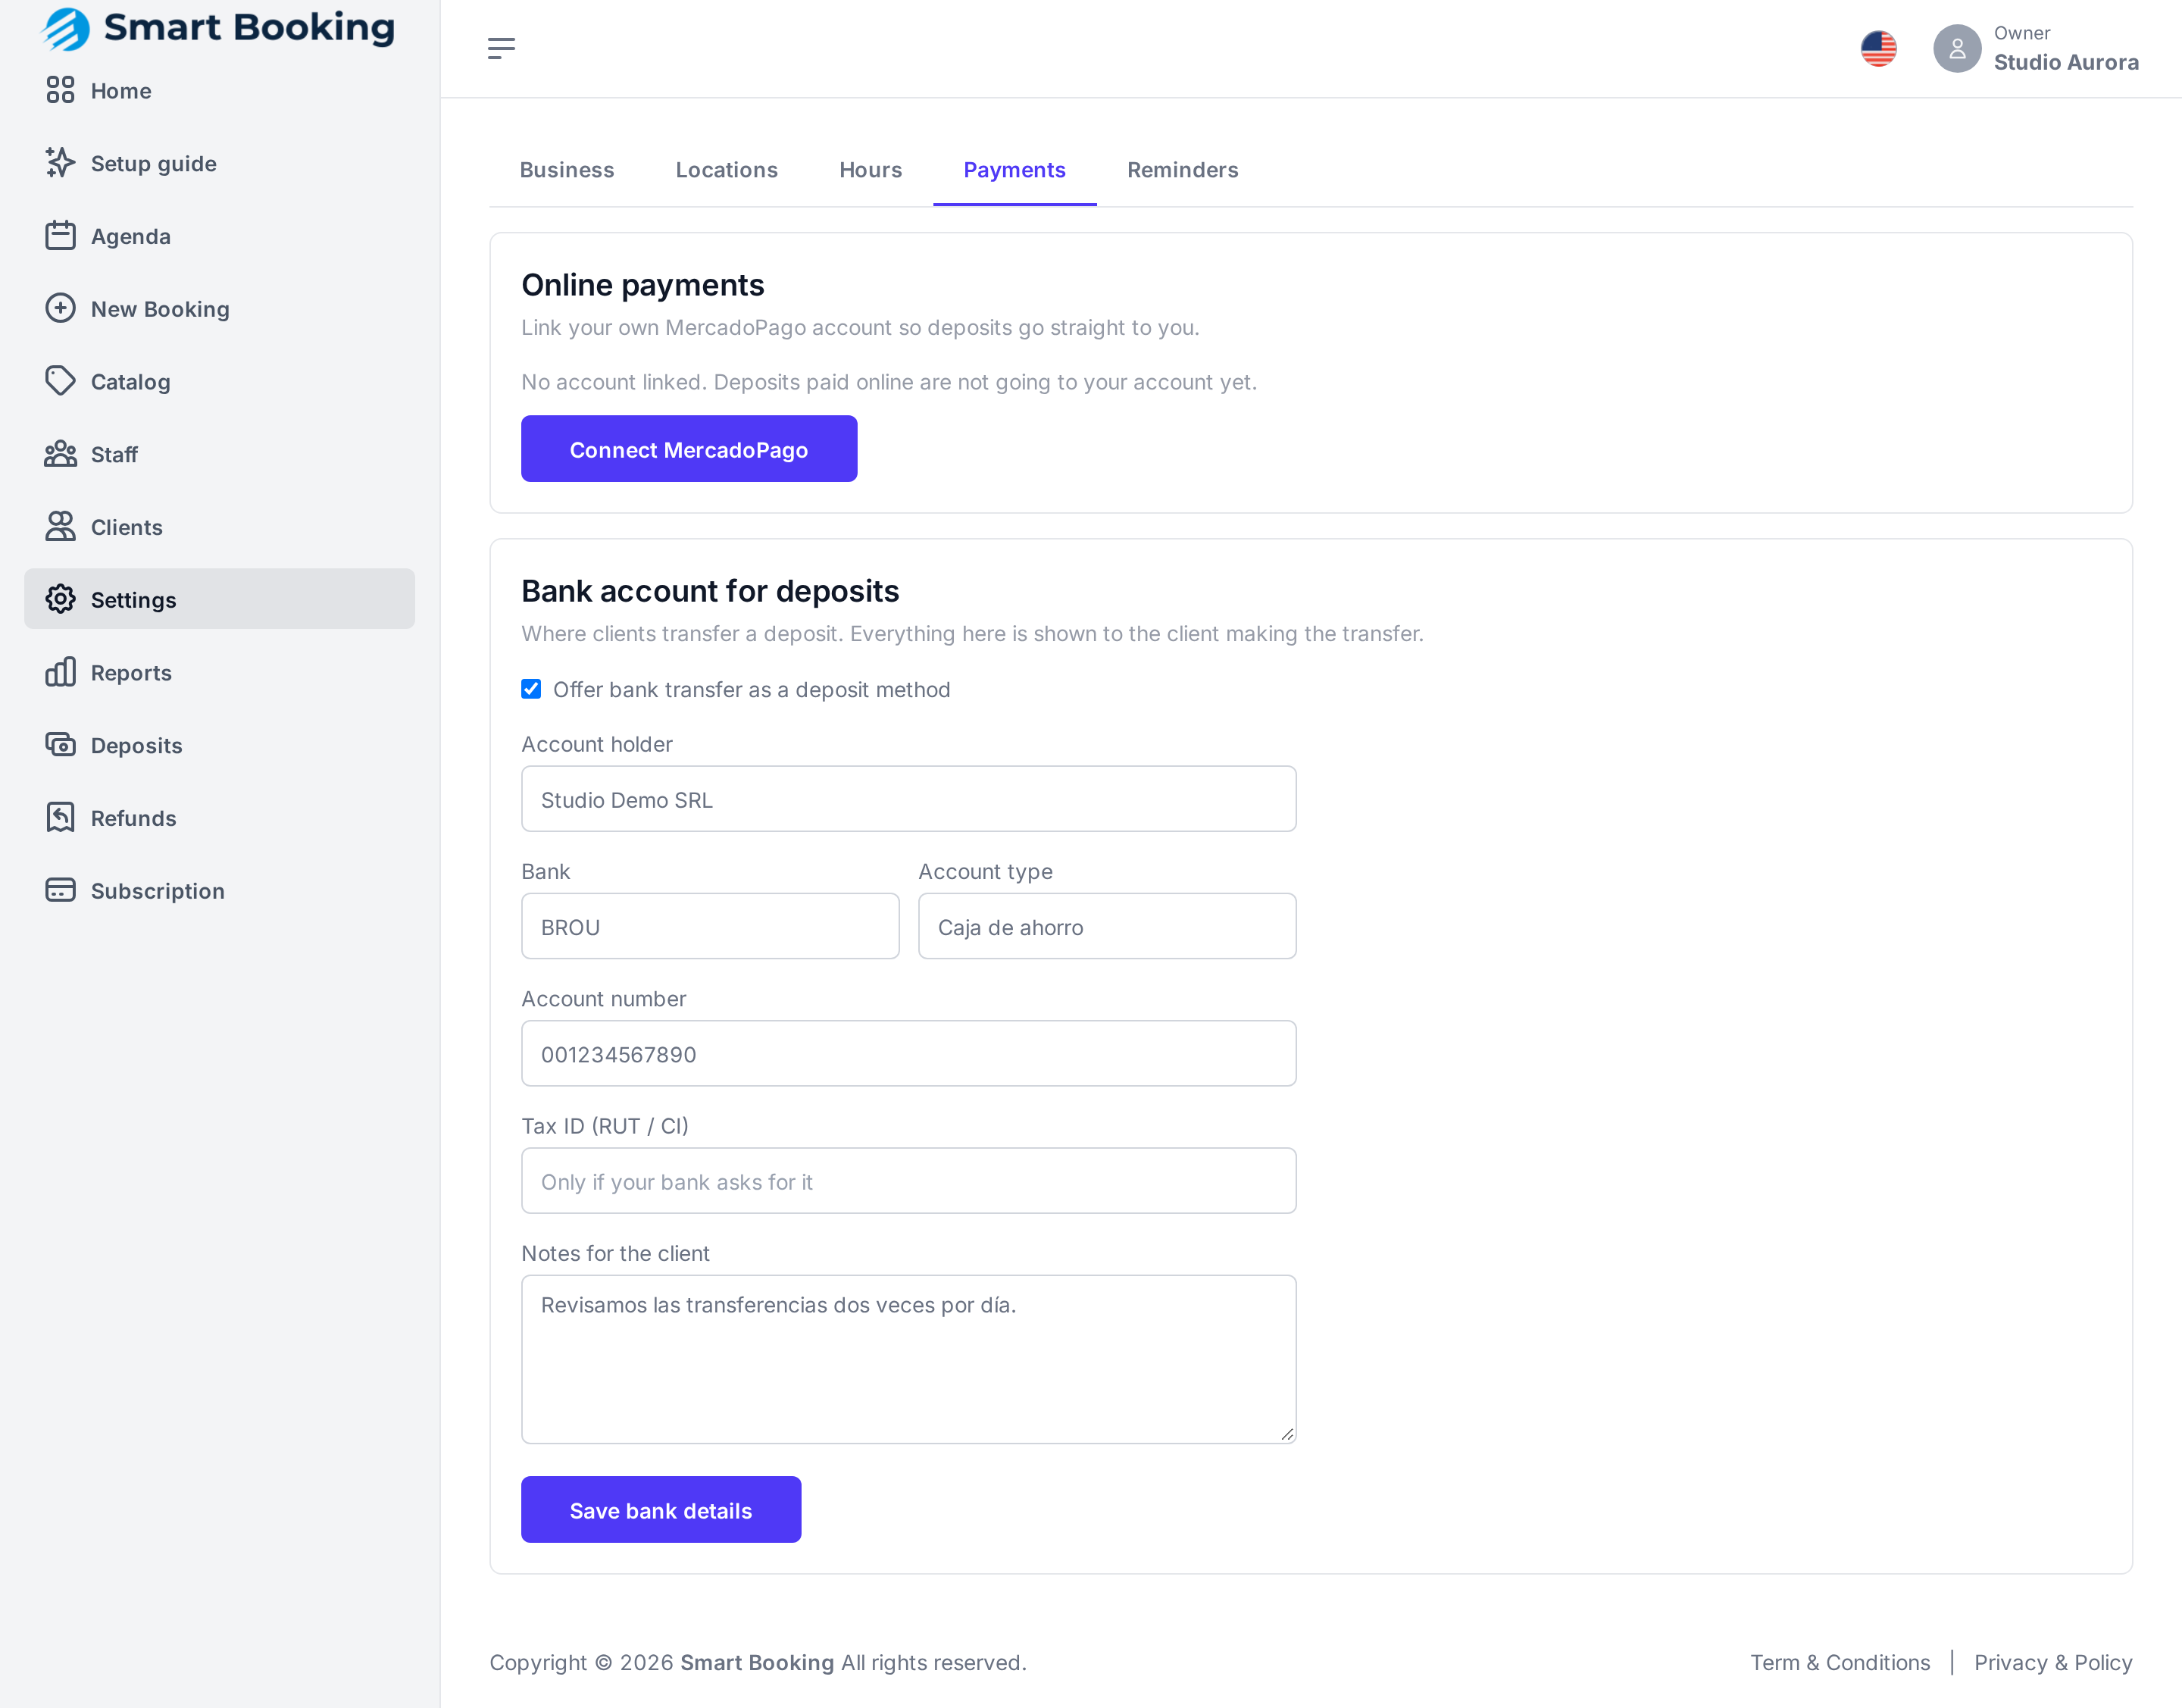The image size is (2182, 1708).
Task: Click the Account holder input field
Action: pyautogui.click(x=908, y=799)
